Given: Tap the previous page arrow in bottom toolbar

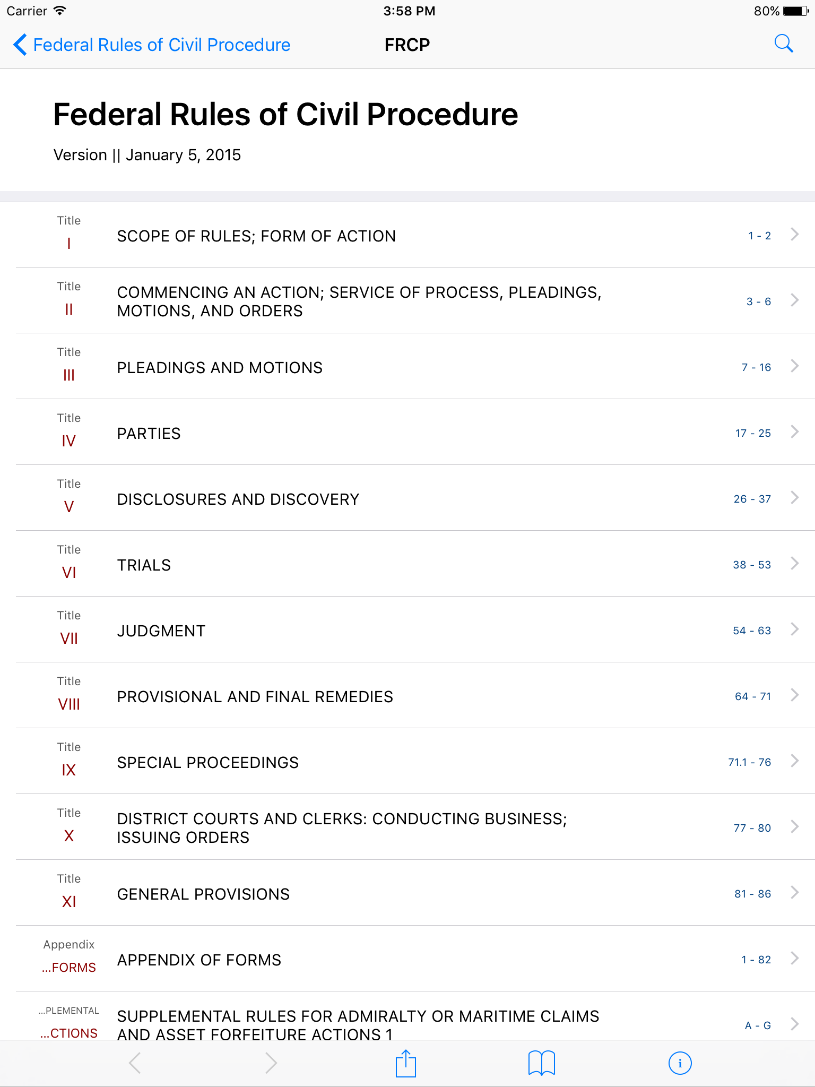Looking at the screenshot, I should [135, 1063].
